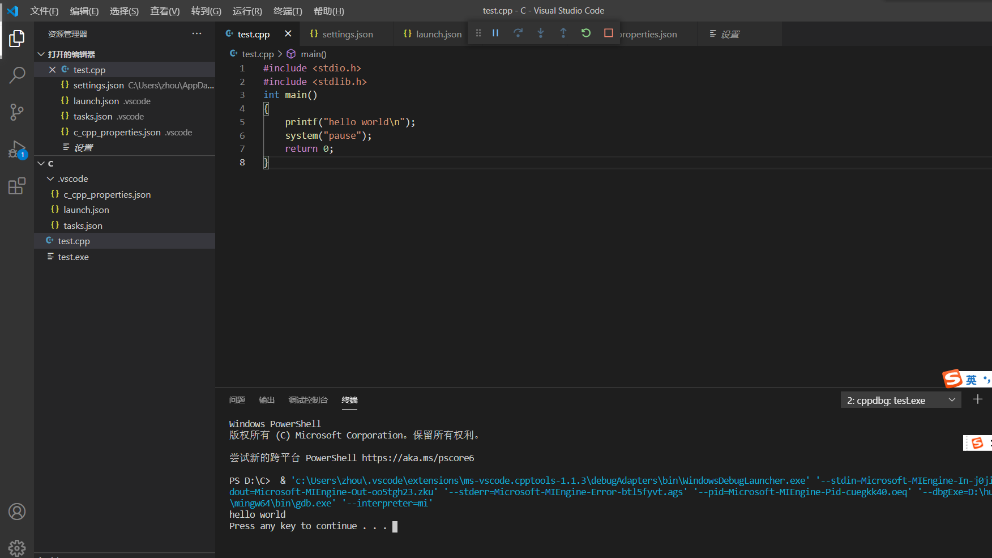Stop the debugging session
The height and width of the screenshot is (558, 992).
point(609,33)
